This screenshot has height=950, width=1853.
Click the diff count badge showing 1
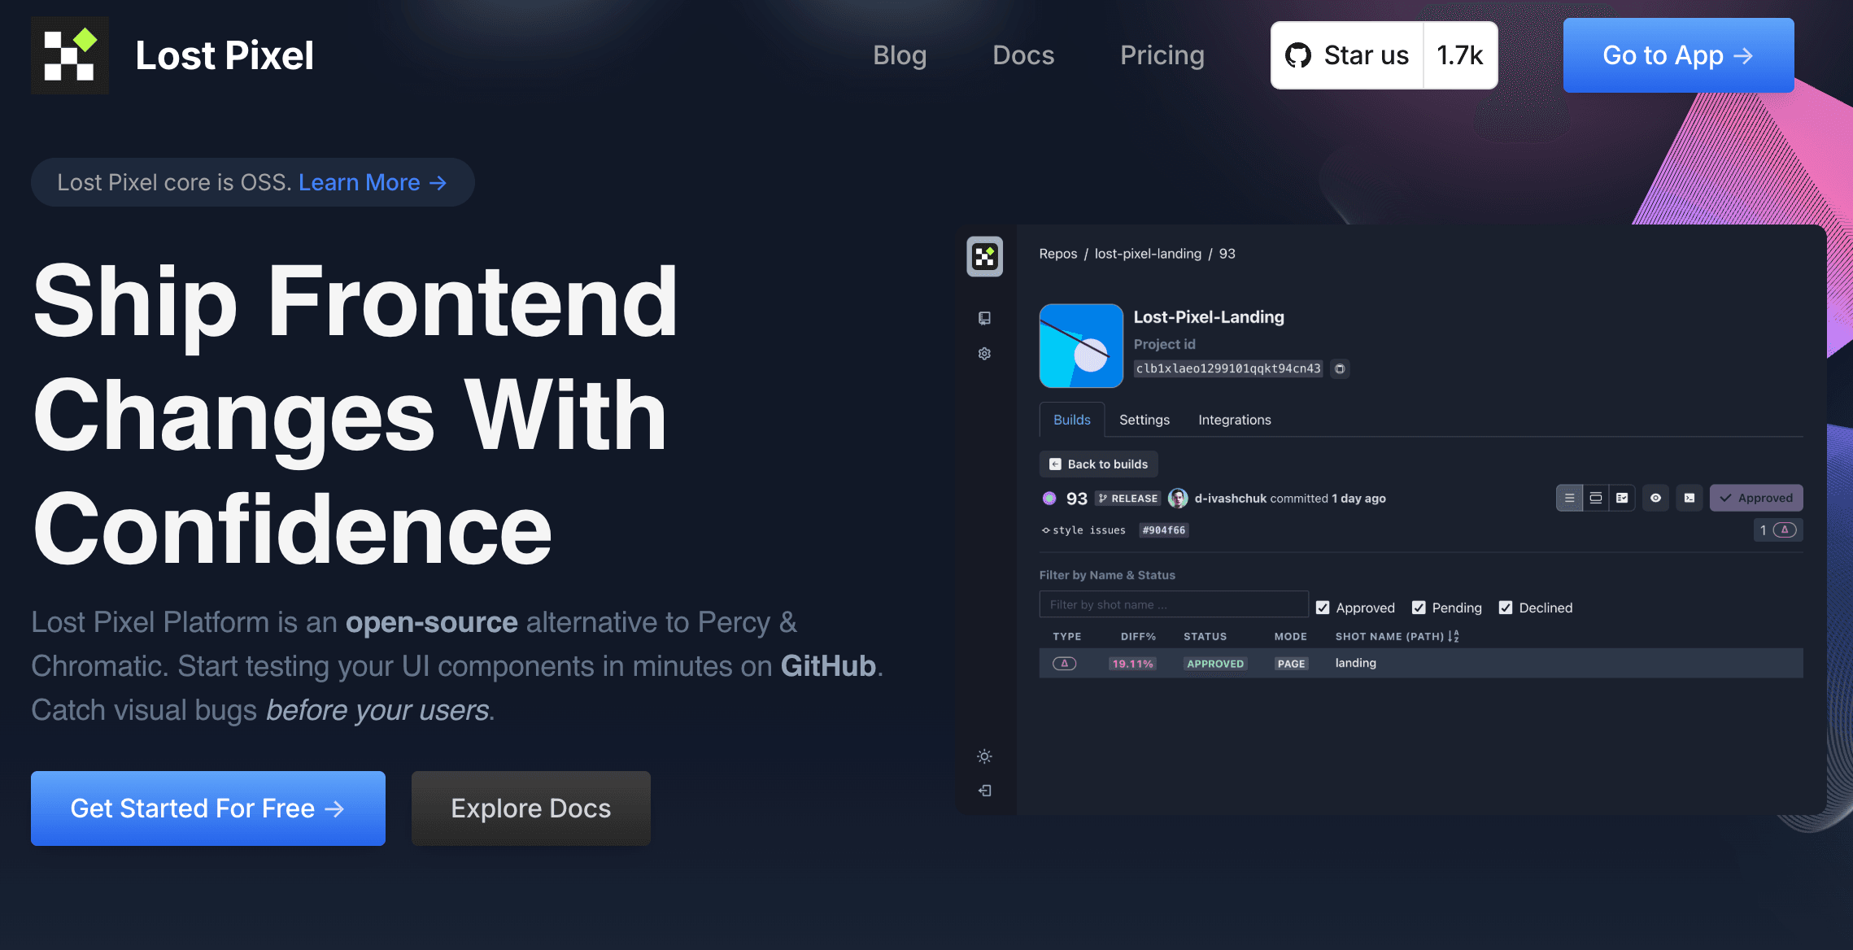click(1778, 530)
